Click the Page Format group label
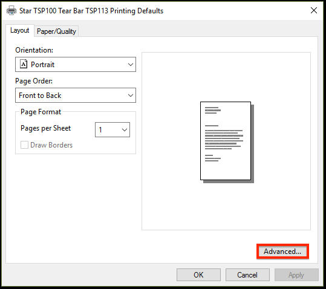 pos(41,112)
